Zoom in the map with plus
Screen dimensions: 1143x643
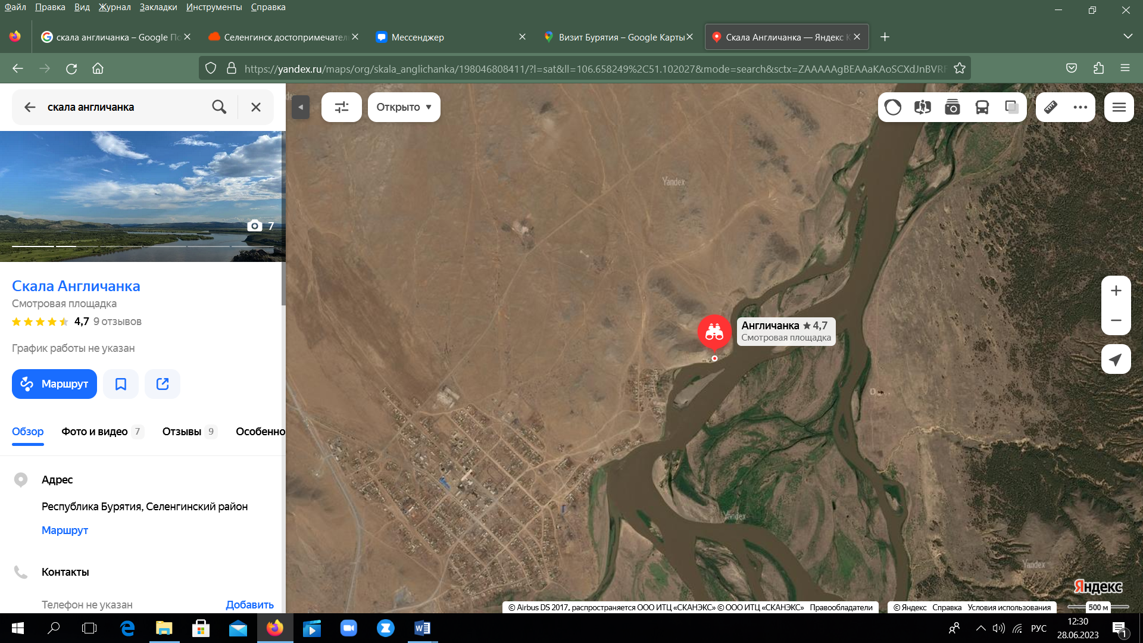pos(1116,291)
